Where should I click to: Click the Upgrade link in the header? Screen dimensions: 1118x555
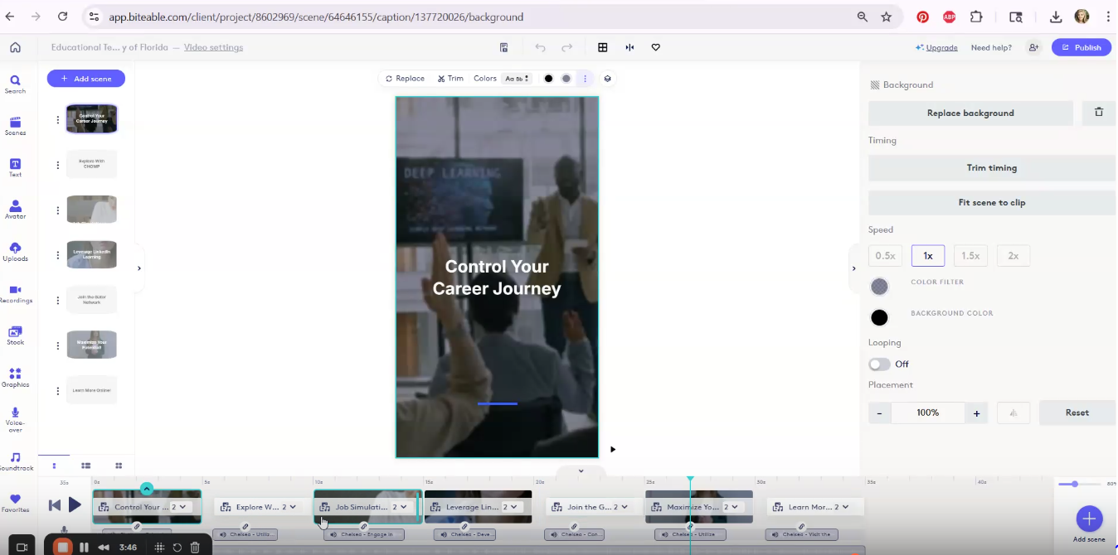[941, 47]
